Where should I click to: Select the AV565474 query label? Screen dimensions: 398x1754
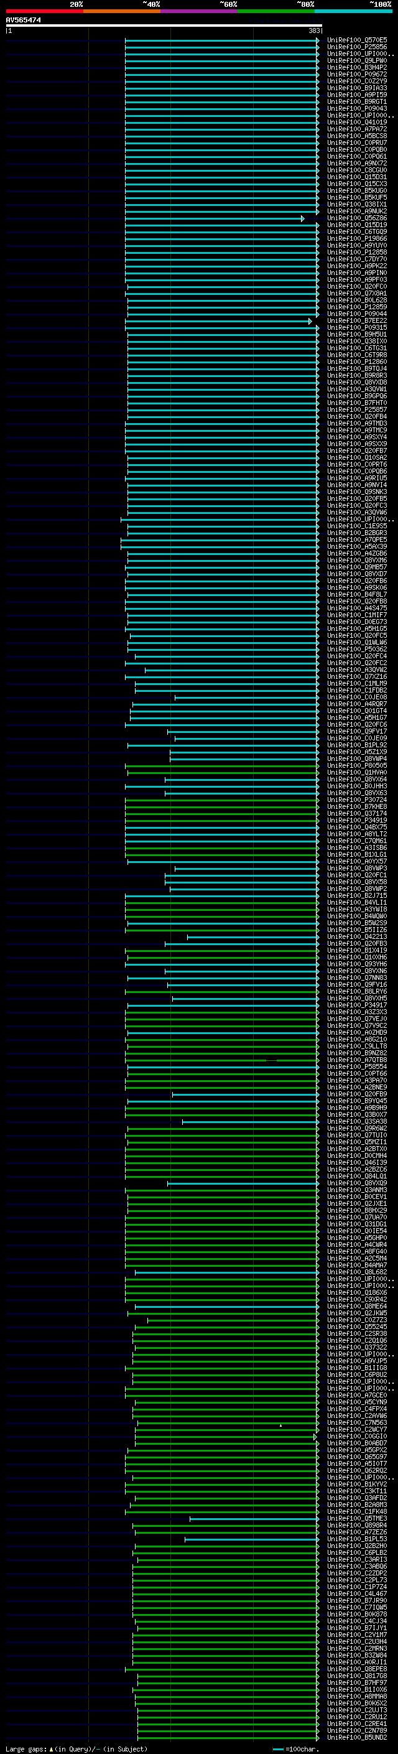click(23, 20)
